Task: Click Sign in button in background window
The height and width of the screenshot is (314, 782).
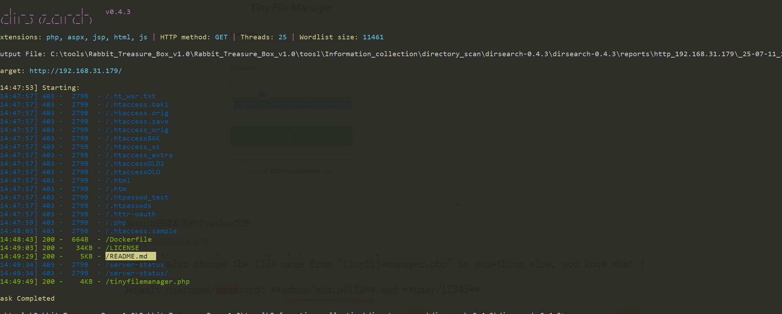Action: tap(291, 136)
